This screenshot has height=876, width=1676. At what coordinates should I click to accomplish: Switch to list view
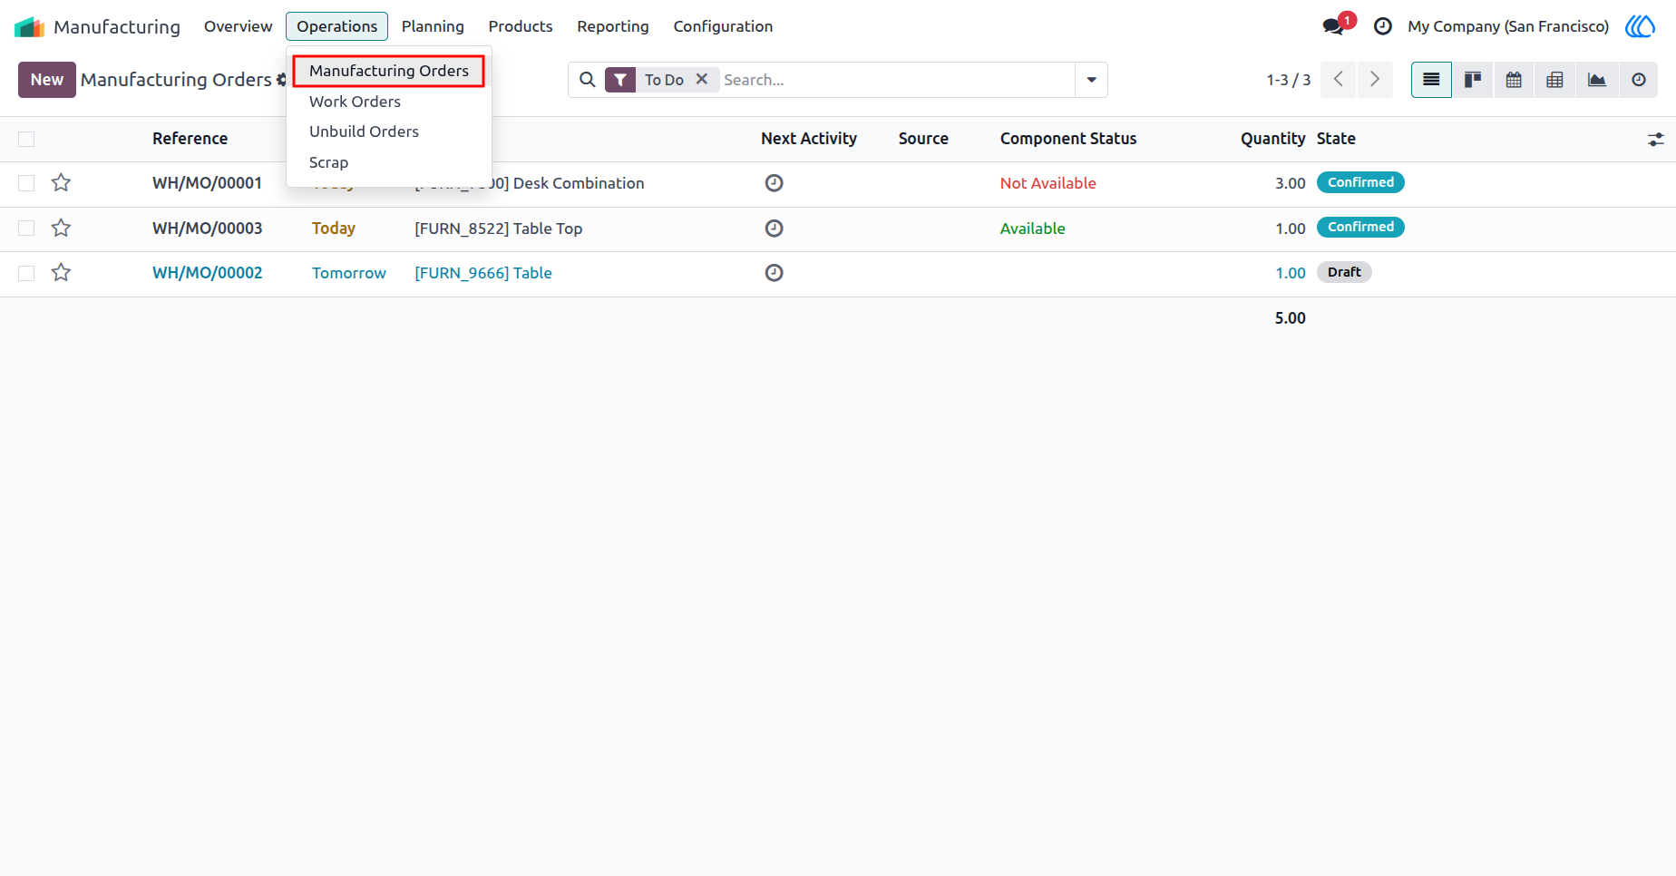click(x=1431, y=80)
